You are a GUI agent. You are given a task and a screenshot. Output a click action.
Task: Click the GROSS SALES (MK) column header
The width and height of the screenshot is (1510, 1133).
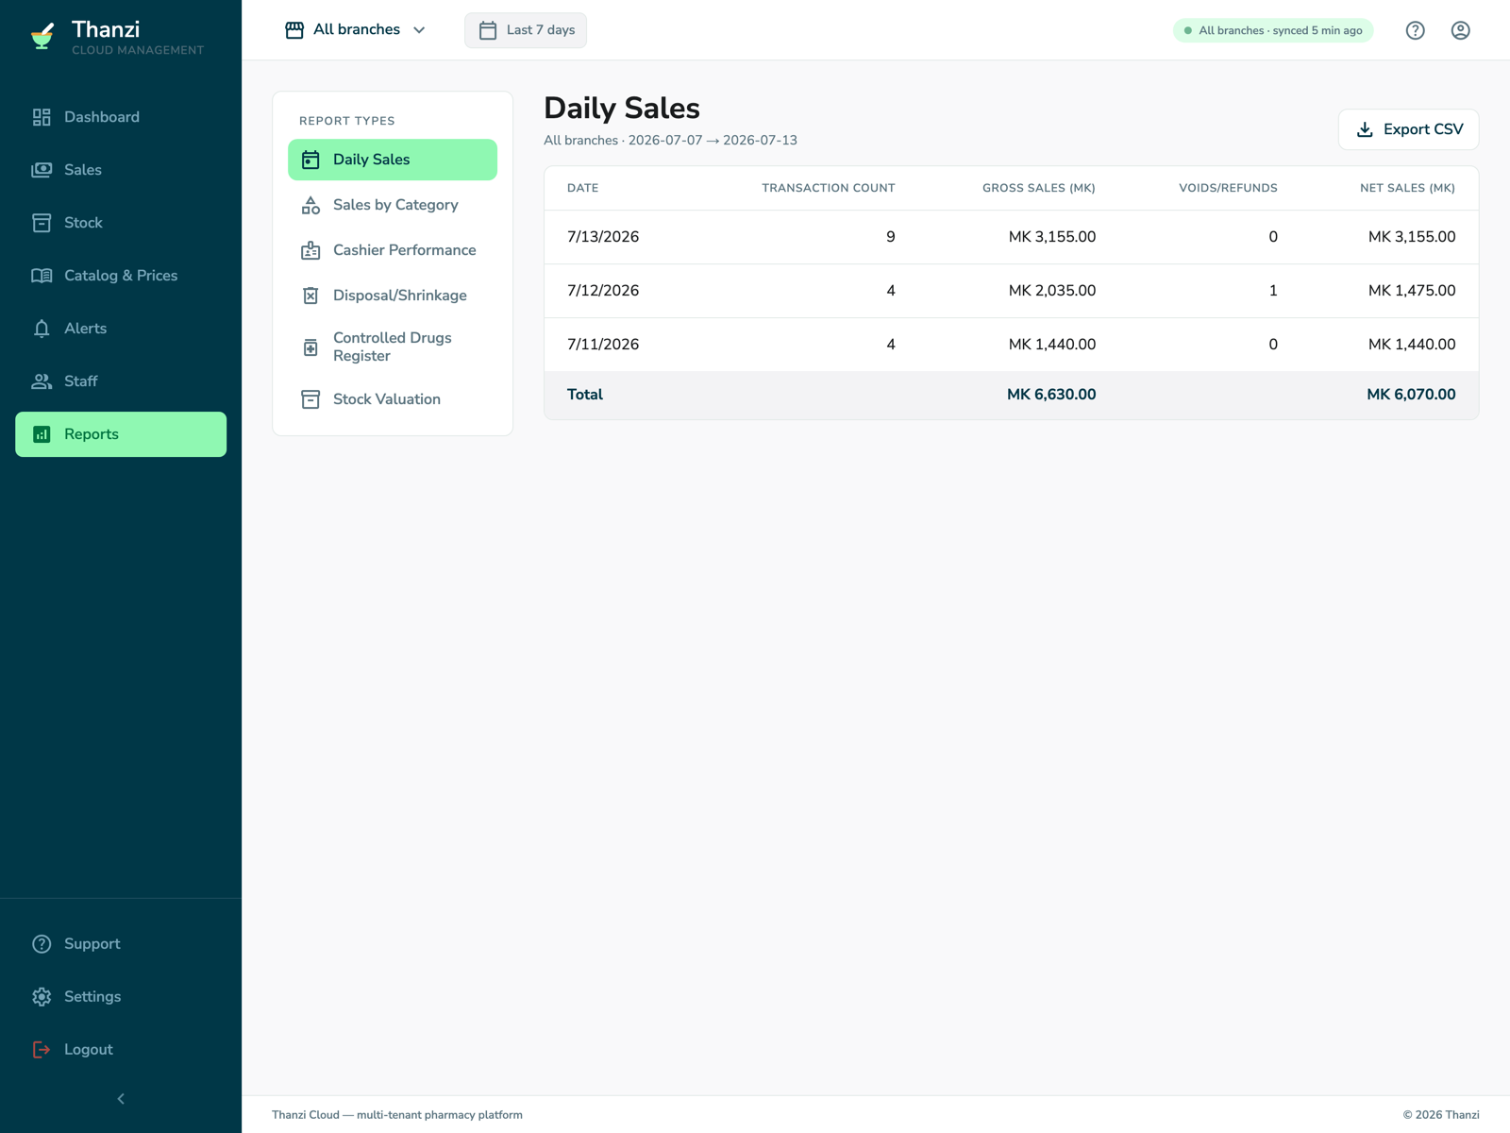[x=1039, y=188]
